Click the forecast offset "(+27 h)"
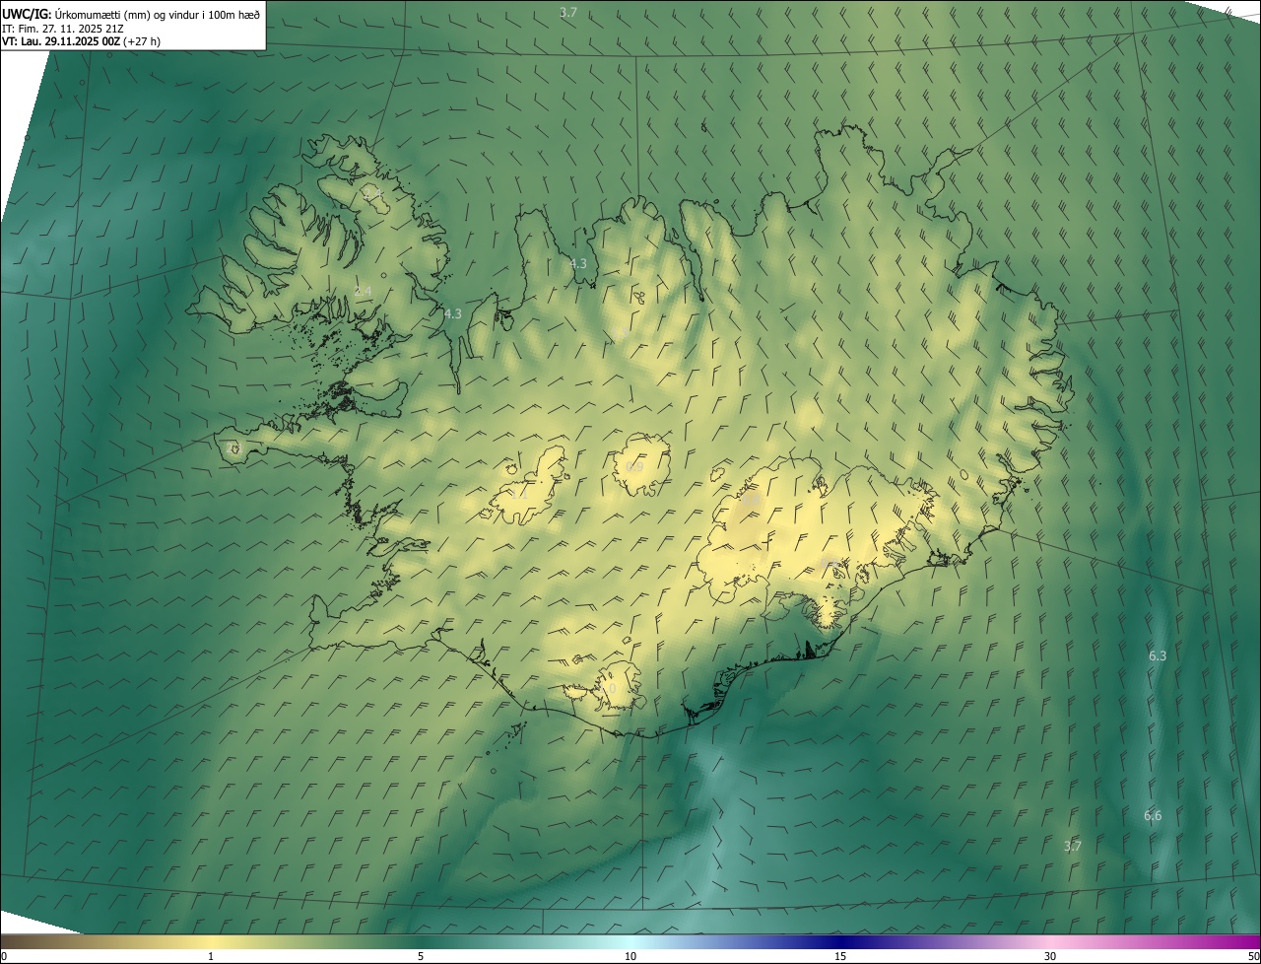The height and width of the screenshot is (964, 1261). tap(143, 41)
